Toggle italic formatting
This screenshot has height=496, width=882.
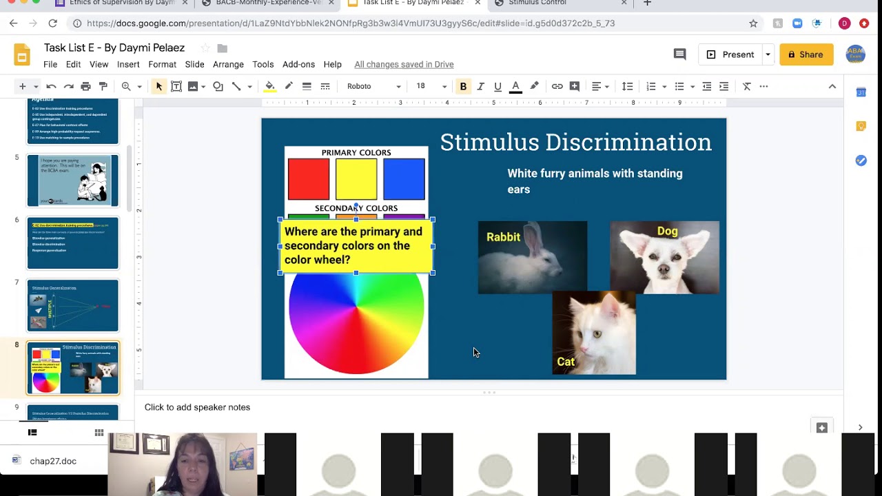pyautogui.click(x=480, y=86)
